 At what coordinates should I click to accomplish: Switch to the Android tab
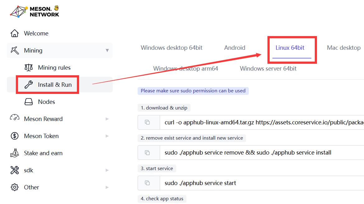235,48
